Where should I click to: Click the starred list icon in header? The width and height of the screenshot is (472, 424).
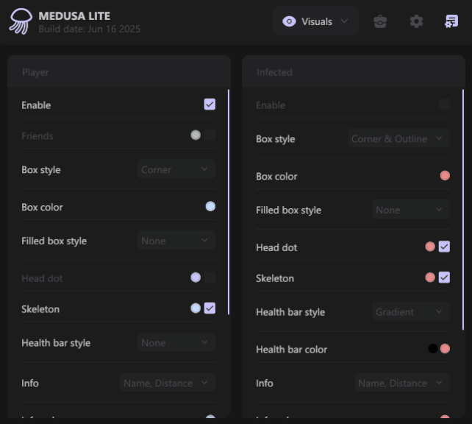coord(451,21)
